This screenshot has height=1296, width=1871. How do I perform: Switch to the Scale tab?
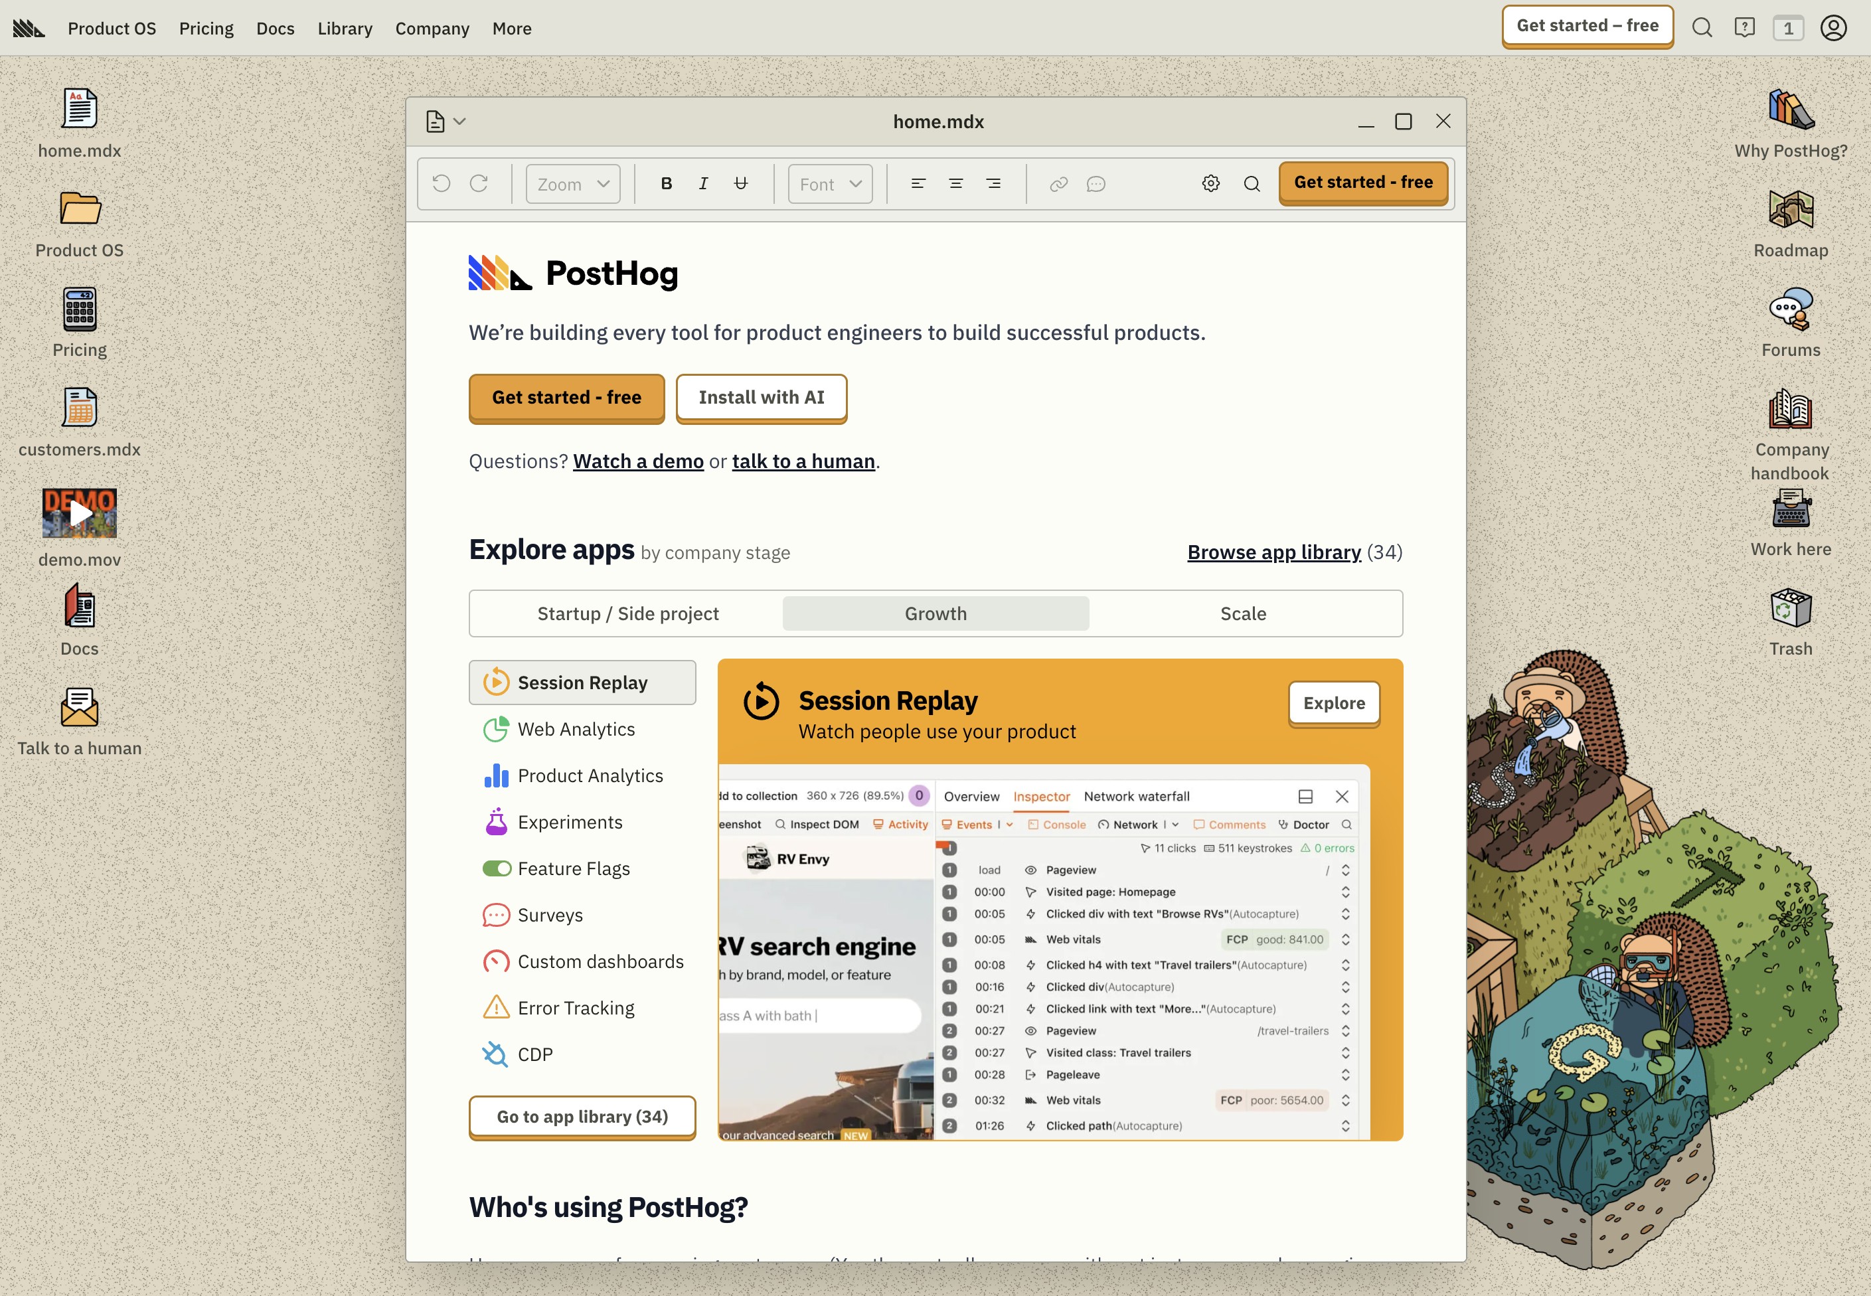click(x=1244, y=613)
